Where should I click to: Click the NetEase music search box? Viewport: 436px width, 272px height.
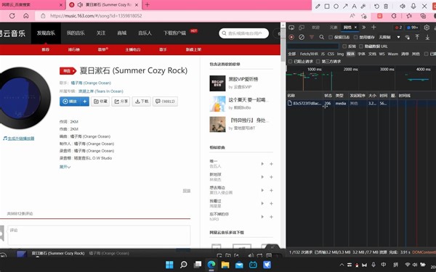[x=244, y=33]
